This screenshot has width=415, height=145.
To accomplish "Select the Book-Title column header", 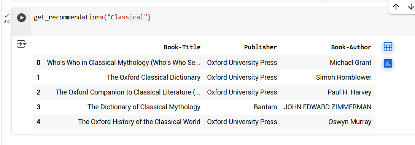I will tap(182, 47).
